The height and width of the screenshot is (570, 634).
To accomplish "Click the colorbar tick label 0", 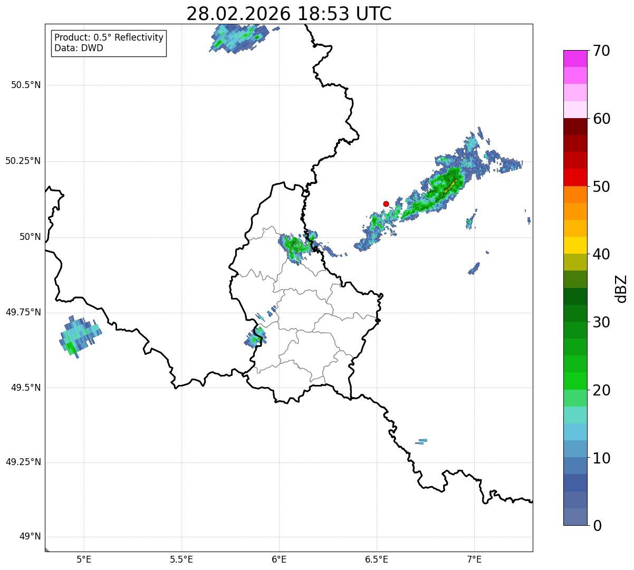I will tap(596, 526).
